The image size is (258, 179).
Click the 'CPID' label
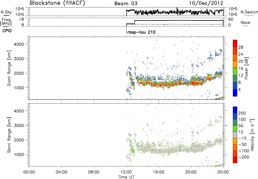7,31
